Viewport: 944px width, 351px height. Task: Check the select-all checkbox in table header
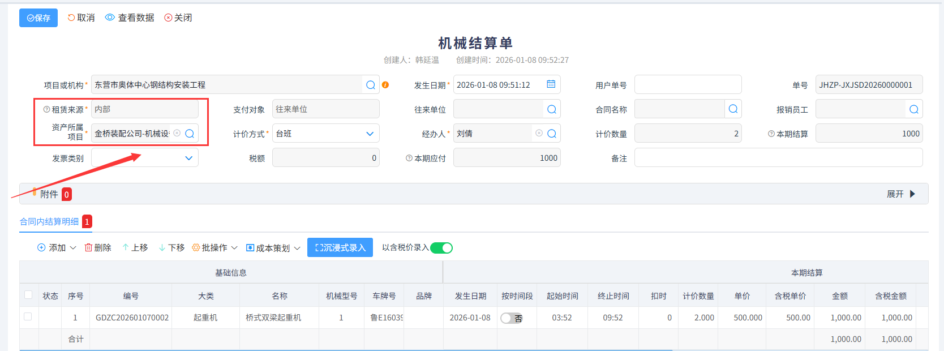click(x=28, y=295)
